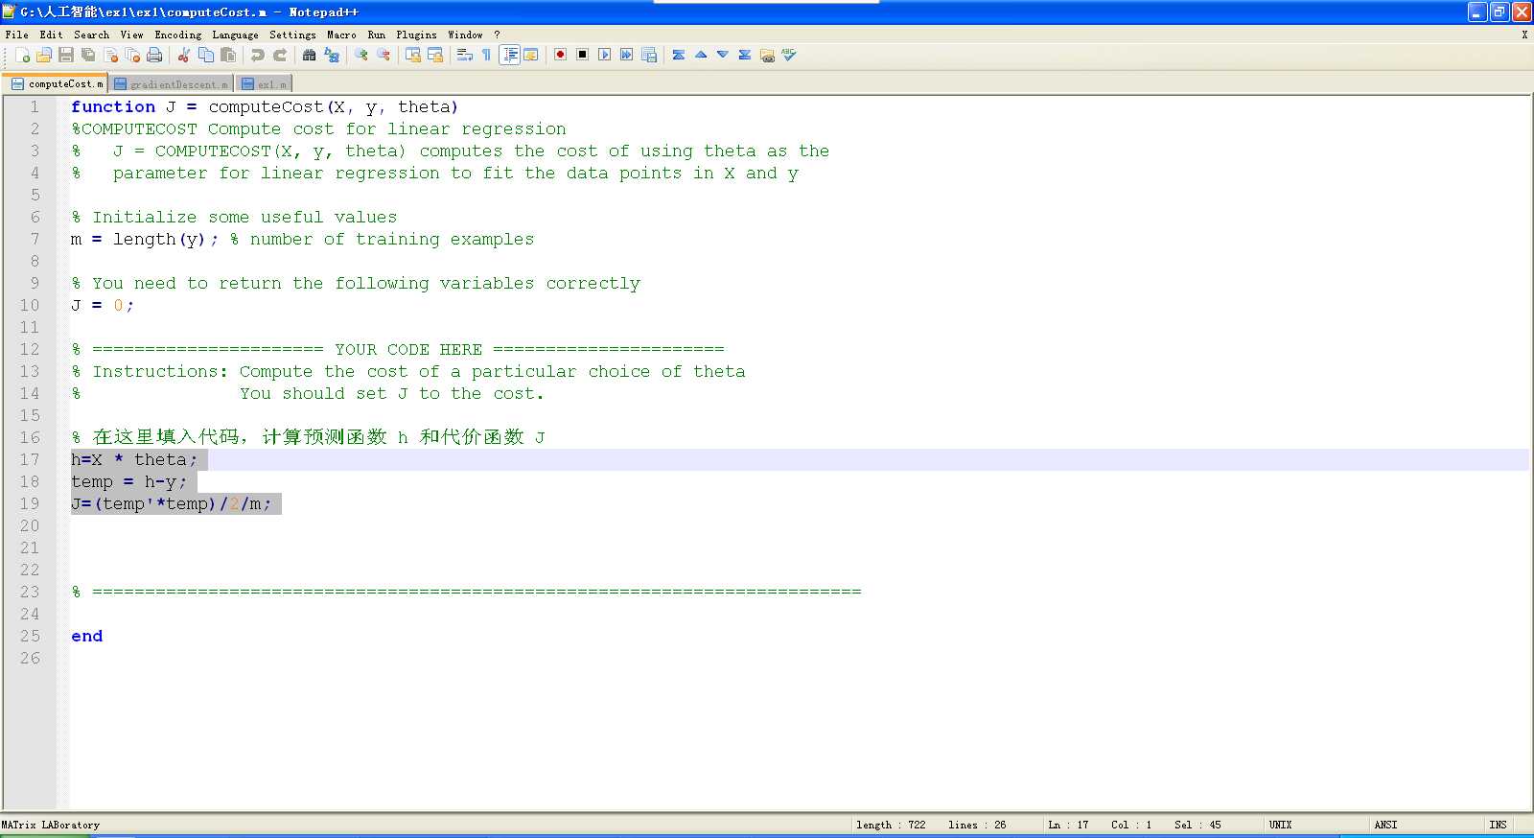Open the Plugins menu

click(x=417, y=35)
